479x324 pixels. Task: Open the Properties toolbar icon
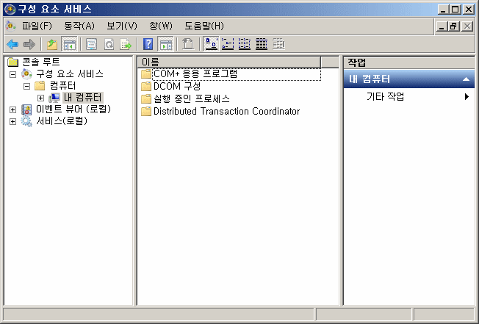91,45
